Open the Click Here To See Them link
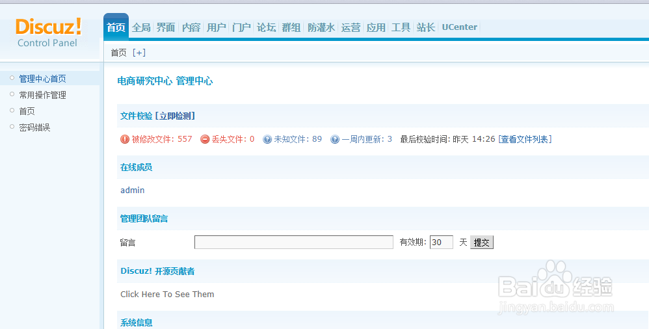The image size is (649, 329). pos(167,295)
